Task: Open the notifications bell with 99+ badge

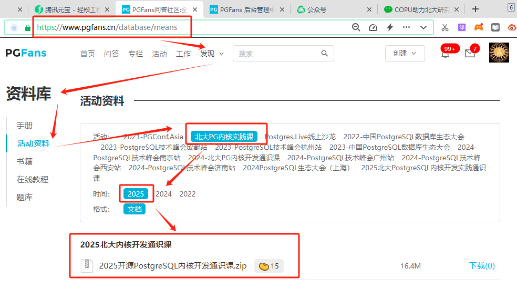Action: click(446, 53)
